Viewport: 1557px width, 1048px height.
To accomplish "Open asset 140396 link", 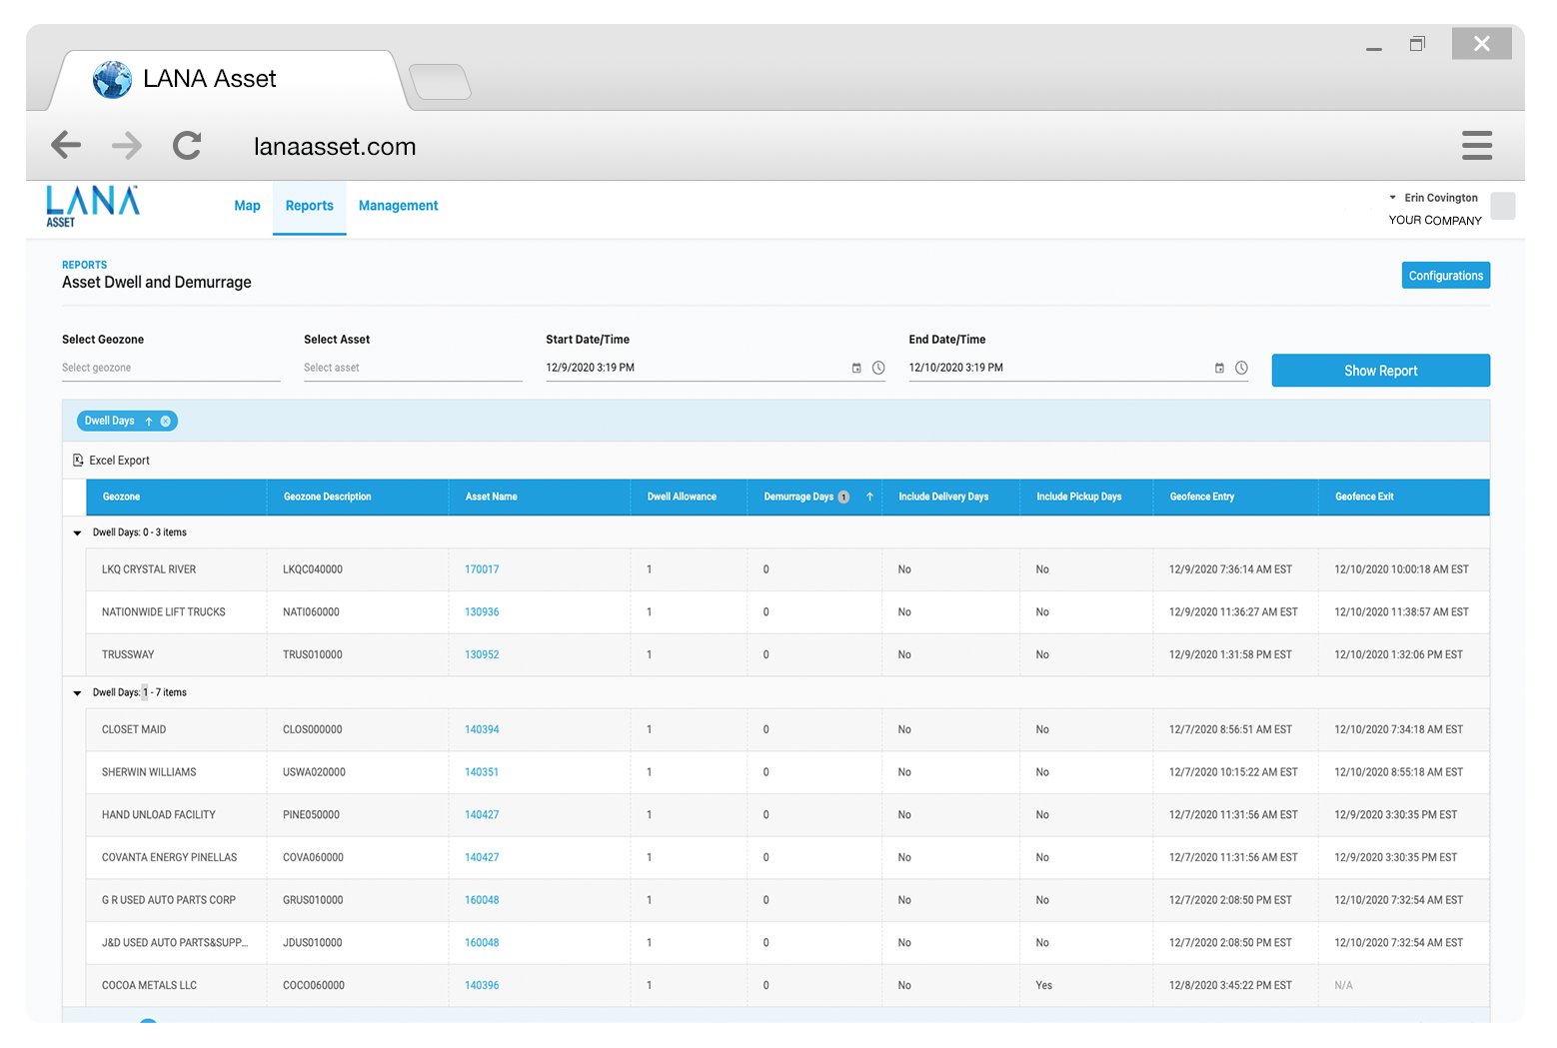I will 482,986.
